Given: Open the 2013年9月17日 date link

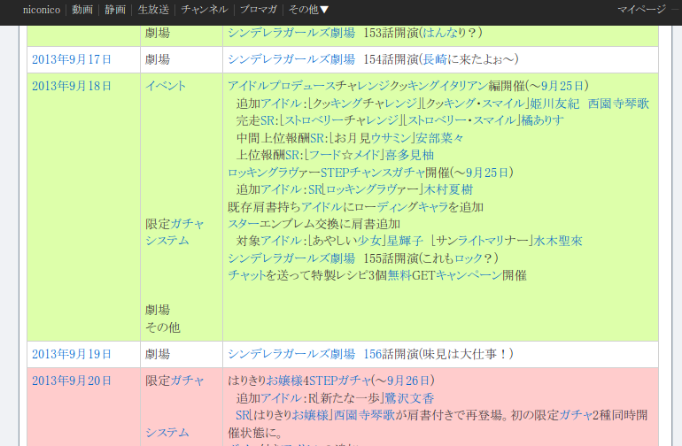Looking at the screenshot, I should pyautogui.click(x=72, y=59).
